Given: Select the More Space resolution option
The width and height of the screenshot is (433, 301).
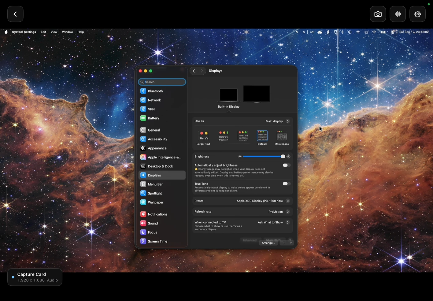Looking at the screenshot, I should (x=282, y=138).
